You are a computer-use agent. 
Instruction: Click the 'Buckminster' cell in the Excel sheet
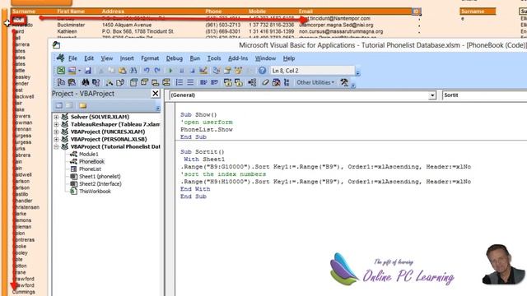pos(71,25)
